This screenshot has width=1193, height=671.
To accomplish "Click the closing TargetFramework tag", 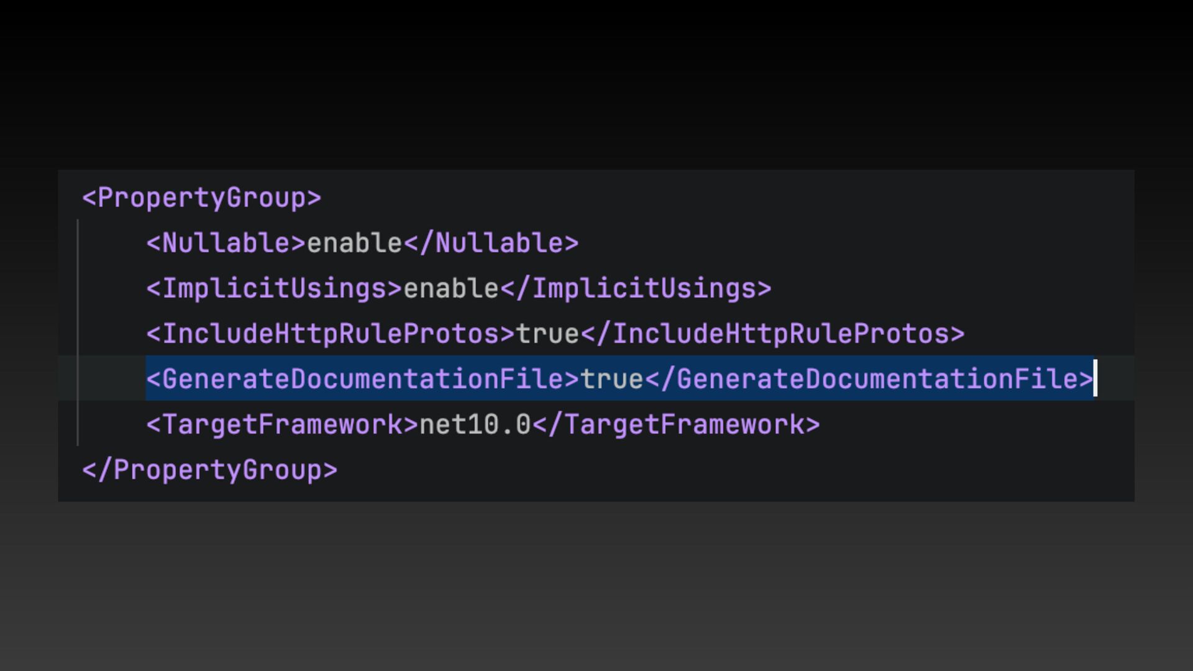I will tap(676, 425).
